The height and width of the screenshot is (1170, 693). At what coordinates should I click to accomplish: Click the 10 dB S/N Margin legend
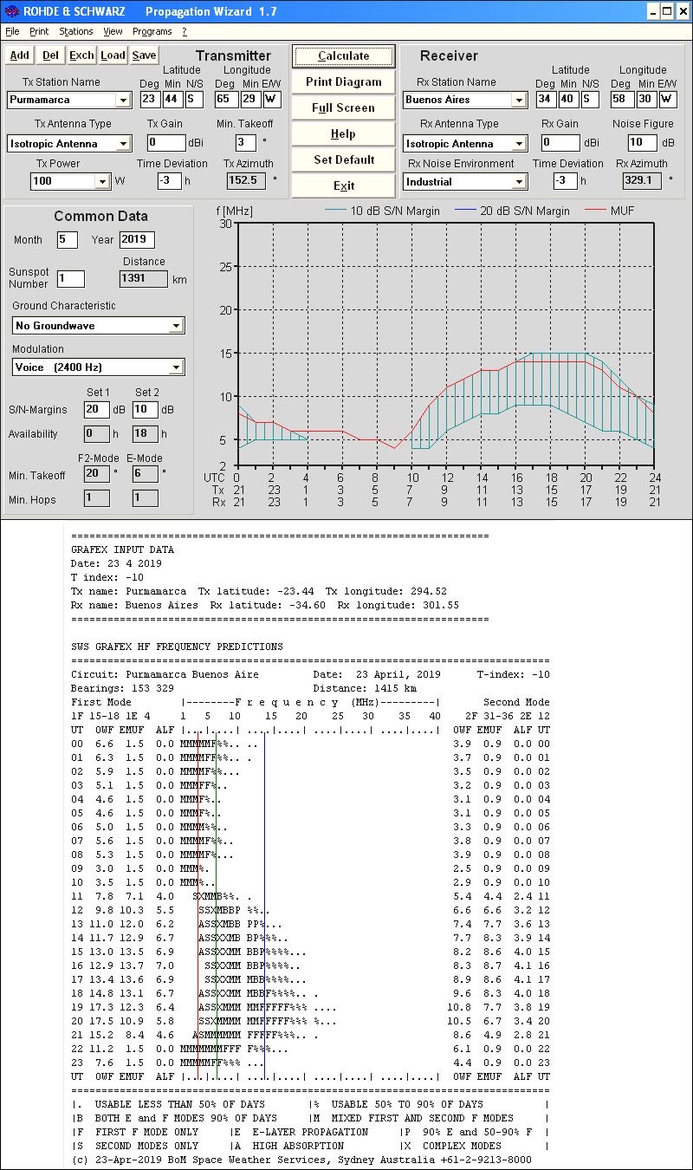pos(395,211)
